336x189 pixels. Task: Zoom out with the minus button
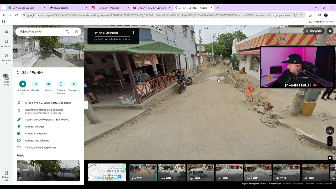click(x=330, y=144)
